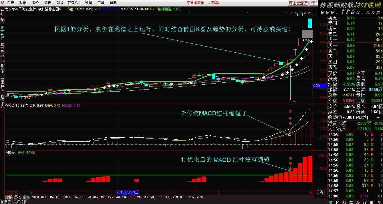
Task: Switch to 势 tab in quote panel
Action: (359, 202)
